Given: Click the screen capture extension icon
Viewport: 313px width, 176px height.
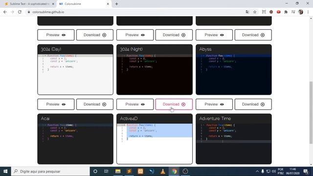Looking at the screenshot, I should coord(264,12).
